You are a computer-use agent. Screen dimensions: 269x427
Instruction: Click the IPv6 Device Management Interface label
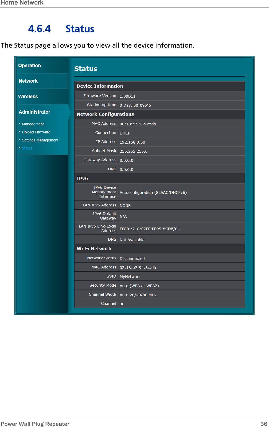pyautogui.click(x=104, y=192)
